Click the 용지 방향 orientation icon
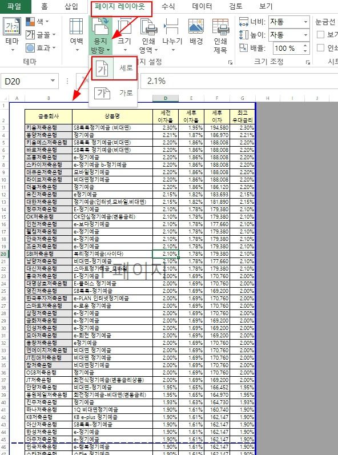 point(100,26)
